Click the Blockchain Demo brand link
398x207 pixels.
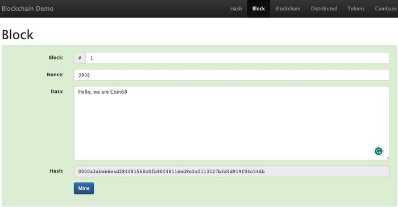(27, 9)
